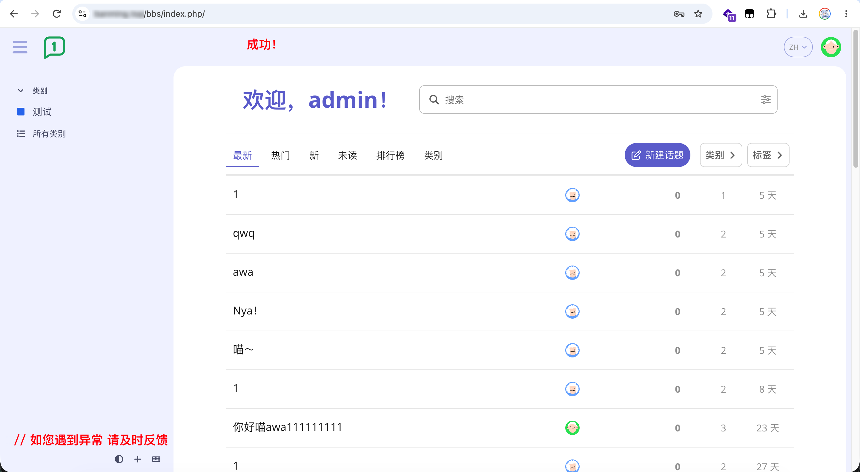Click poster avatar in awa row
Image resolution: width=860 pixels, height=472 pixels.
[572, 272]
